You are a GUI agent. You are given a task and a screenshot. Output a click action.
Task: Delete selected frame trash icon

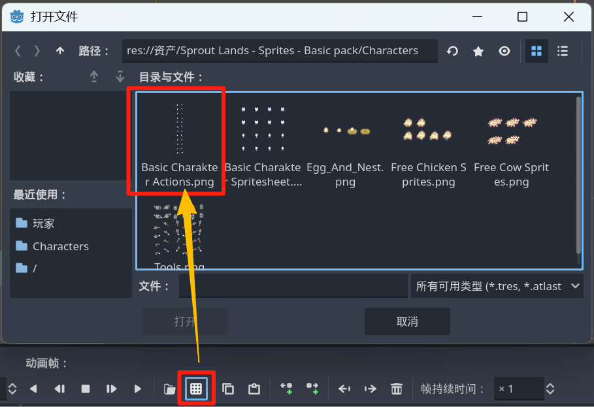click(396, 389)
